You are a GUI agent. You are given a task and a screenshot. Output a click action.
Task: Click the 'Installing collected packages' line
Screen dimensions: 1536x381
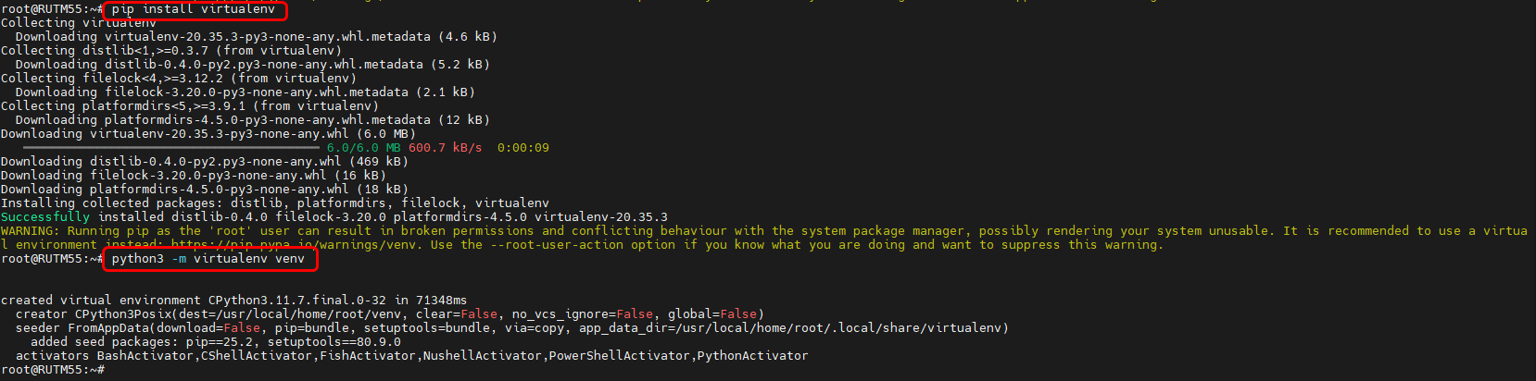pyautogui.click(x=274, y=203)
